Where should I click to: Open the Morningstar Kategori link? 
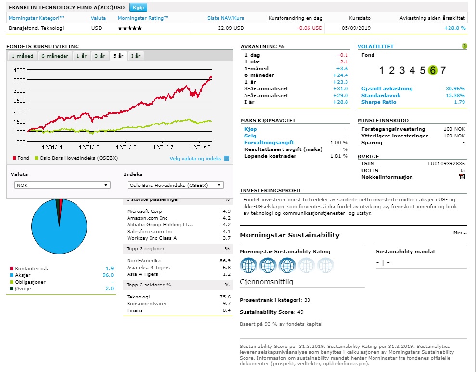(36, 18)
